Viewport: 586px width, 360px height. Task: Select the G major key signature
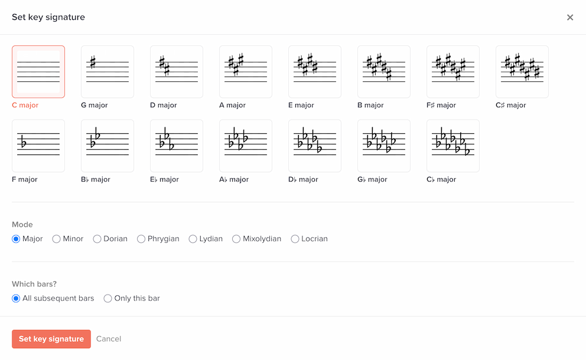click(108, 72)
